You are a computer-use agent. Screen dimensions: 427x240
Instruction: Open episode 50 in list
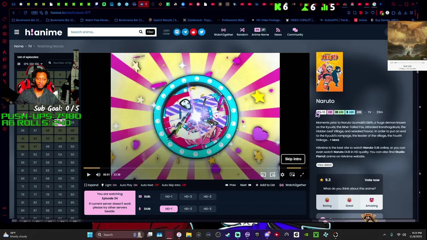click(x=72, y=147)
